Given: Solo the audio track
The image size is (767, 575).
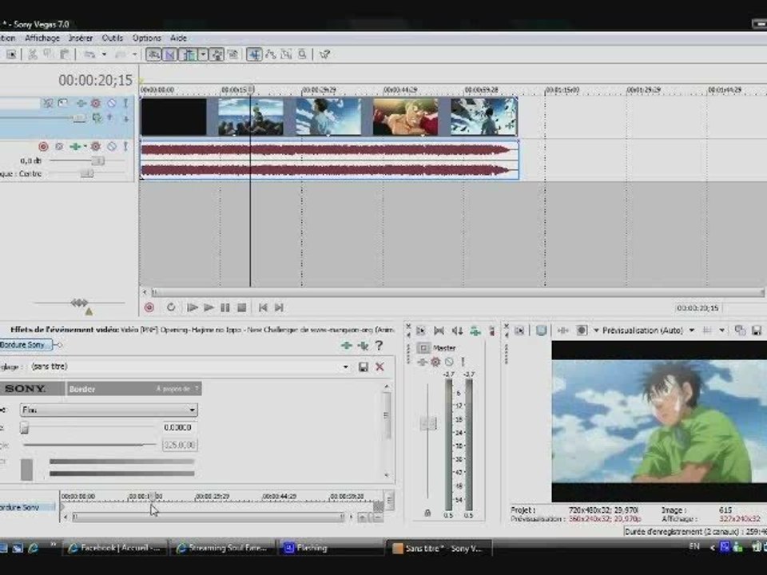Looking at the screenshot, I should [125, 146].
